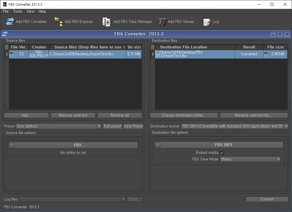This screenshot has width=292, height=212.
Task: Collapse the FBX source options section
Action: coord(12,145)
